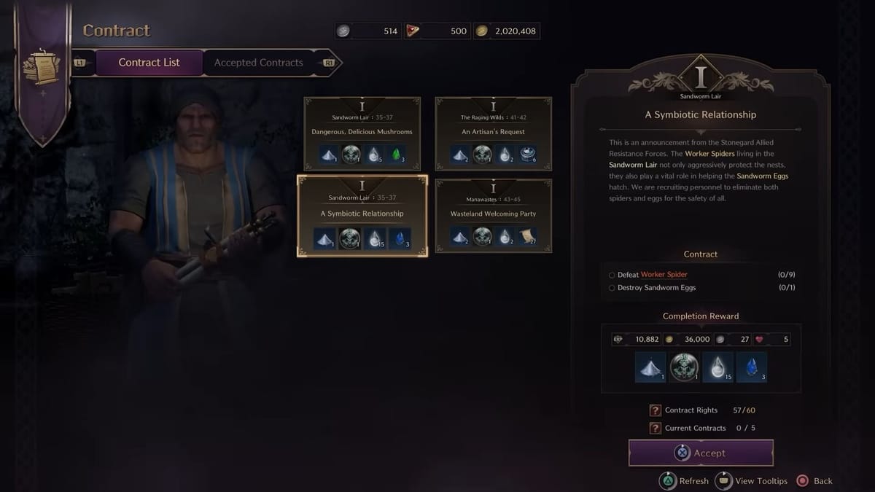This screenshot has width=875, height=492.
Task: Select An Artisan's Request contract card
Action: point(494,134)
